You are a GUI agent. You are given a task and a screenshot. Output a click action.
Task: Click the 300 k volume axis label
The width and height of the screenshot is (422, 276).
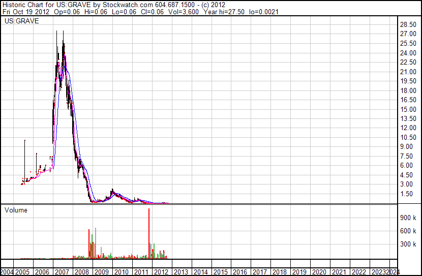[x=408, y=244]
